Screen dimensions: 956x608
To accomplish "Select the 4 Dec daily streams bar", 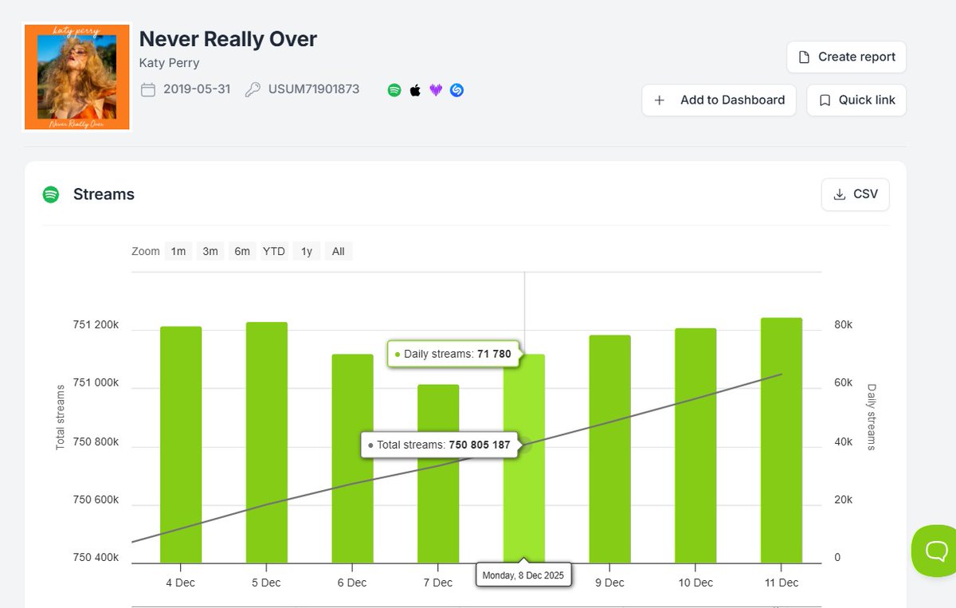I will click(x=181, y=445).
